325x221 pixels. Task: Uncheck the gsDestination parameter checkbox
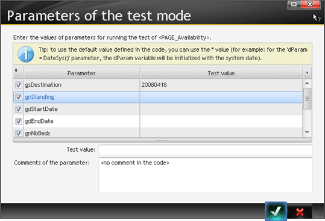coord(19,85)
